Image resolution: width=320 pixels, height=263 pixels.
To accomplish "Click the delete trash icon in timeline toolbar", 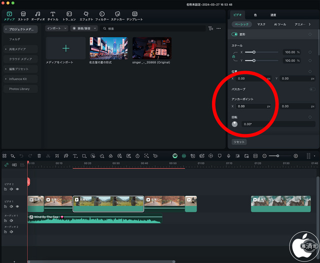I will pyautogui.click(x=39, y=156).
